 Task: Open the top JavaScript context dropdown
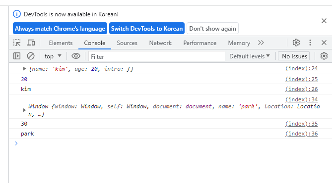pyautogui.click(x=53, y=56)
